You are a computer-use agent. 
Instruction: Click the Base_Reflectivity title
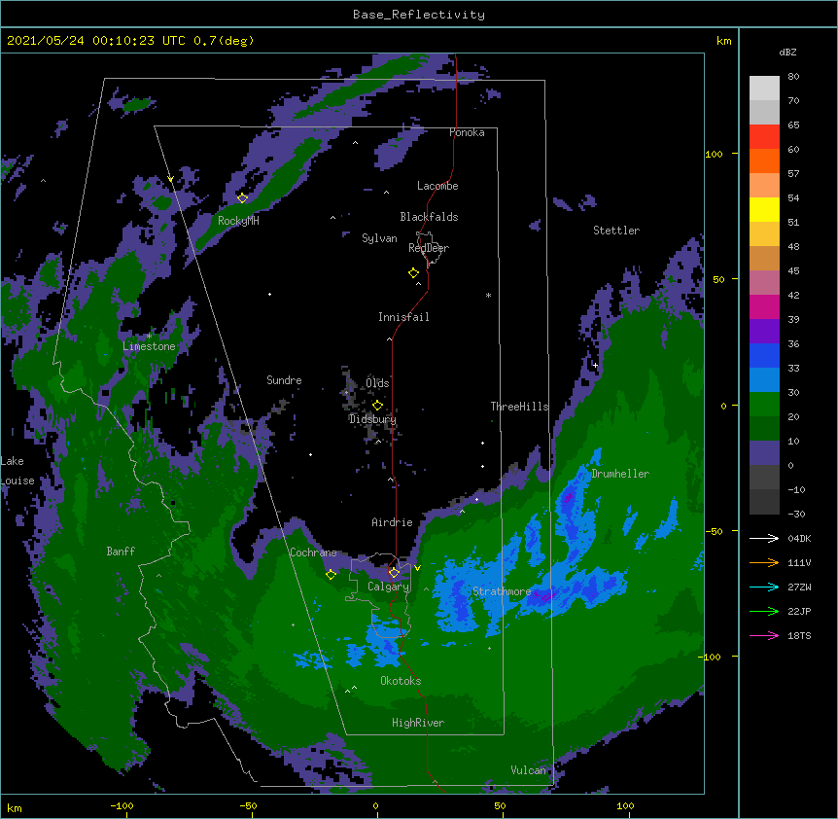[419, 15]
